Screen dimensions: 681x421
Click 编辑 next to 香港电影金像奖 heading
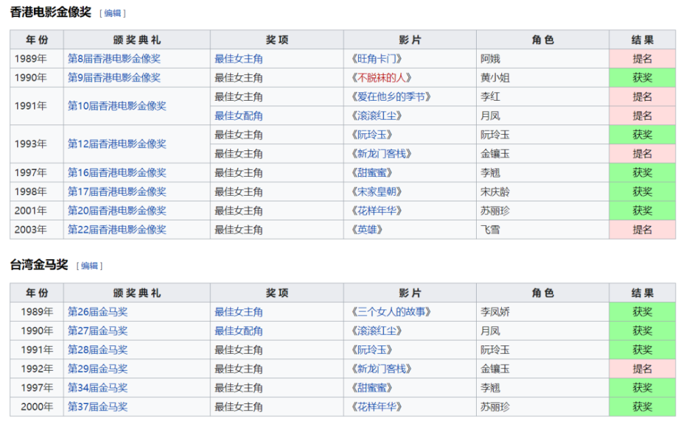point(112,14)
